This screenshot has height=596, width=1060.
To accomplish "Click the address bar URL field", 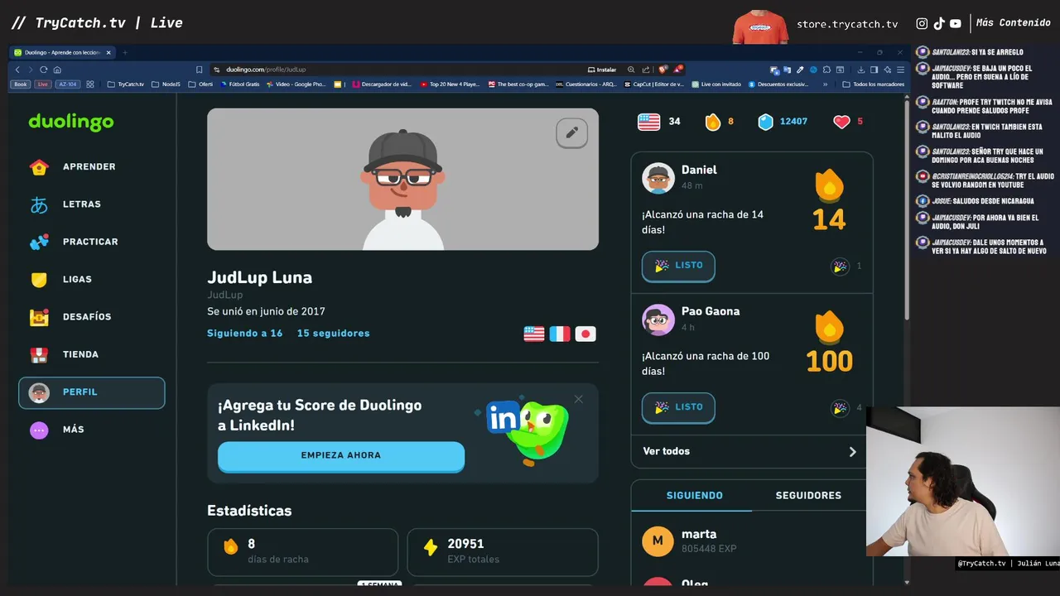I will click(397, 70).
